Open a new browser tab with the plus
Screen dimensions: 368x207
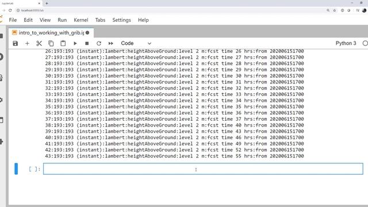tap(47, 3)
